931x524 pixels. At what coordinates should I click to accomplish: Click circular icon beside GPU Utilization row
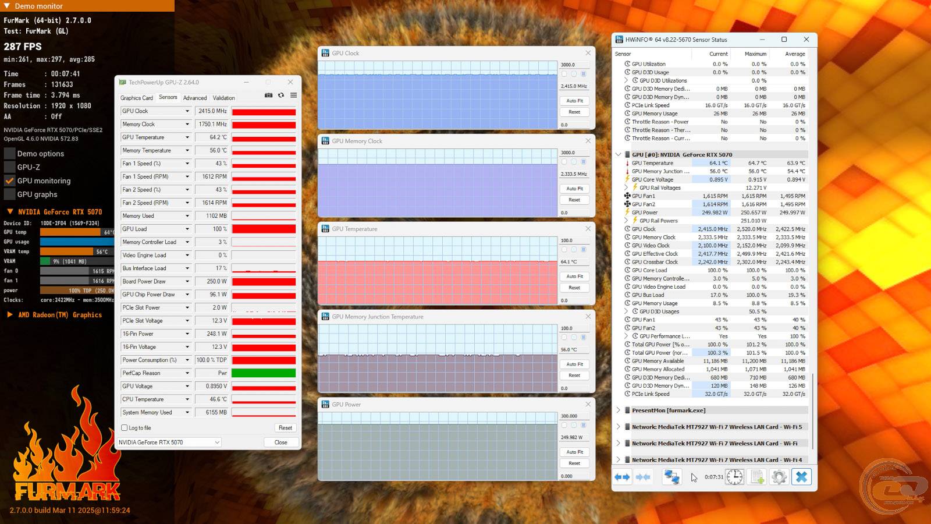[627, 64]
